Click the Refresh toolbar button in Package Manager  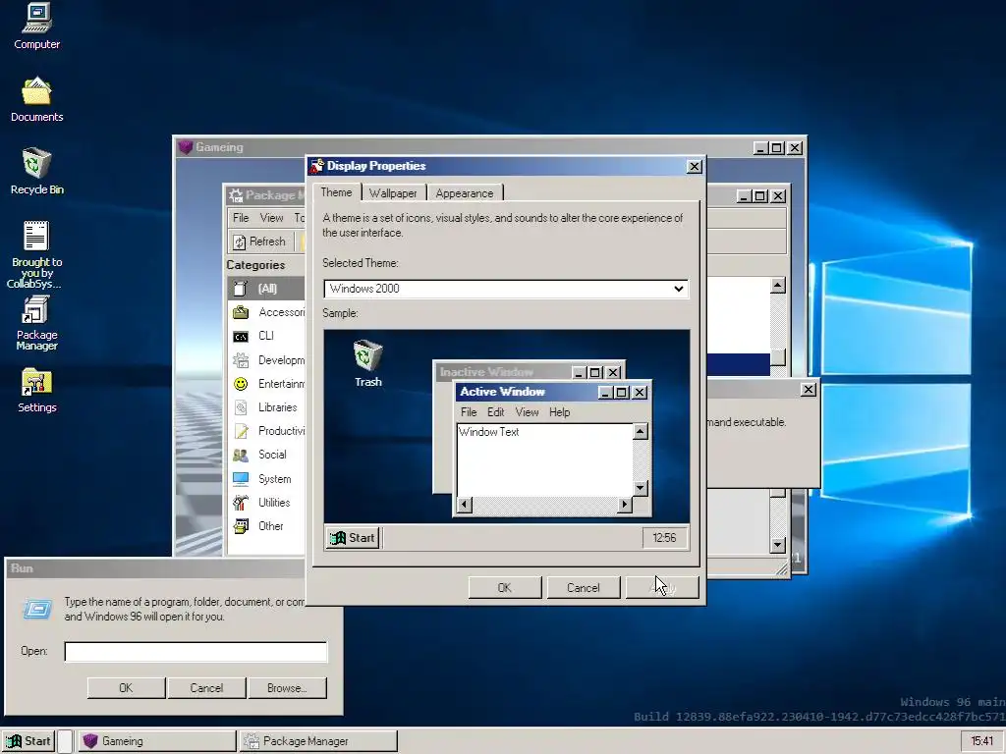(x=259, y=242)
